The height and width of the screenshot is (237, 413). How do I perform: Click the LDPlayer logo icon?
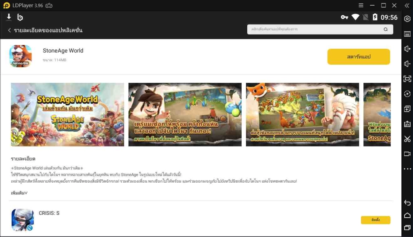(6, 5)
